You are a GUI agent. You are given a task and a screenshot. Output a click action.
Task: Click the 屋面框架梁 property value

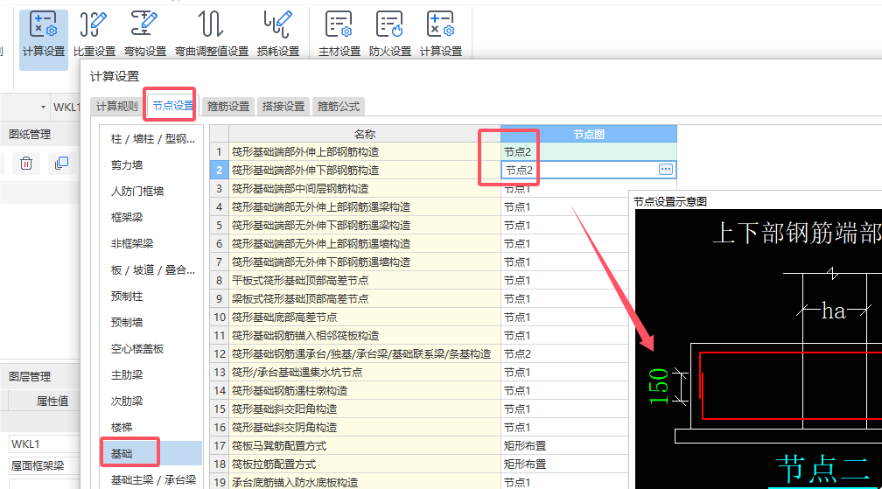pyautogui.click(x=44, y=465)
